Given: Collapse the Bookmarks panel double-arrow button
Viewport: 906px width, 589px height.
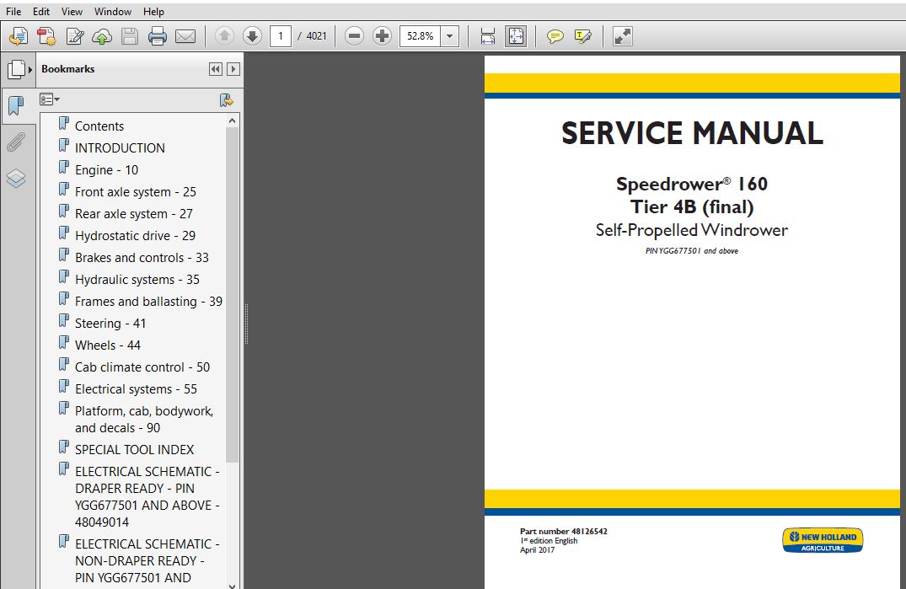Looking at the screenshot, I should coord(216,69).
